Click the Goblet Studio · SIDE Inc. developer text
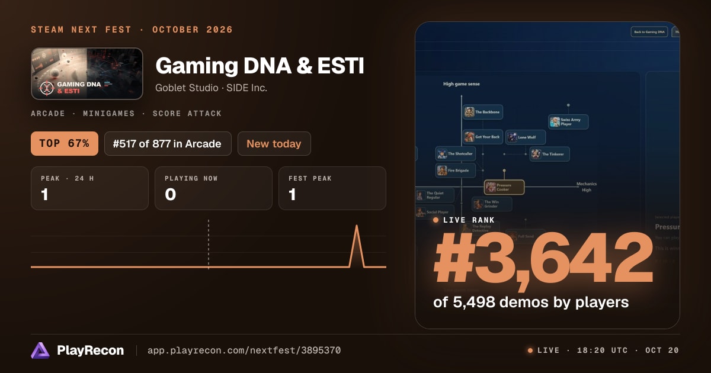The height and width of the screenshot is (373, 711). [211, 88]
